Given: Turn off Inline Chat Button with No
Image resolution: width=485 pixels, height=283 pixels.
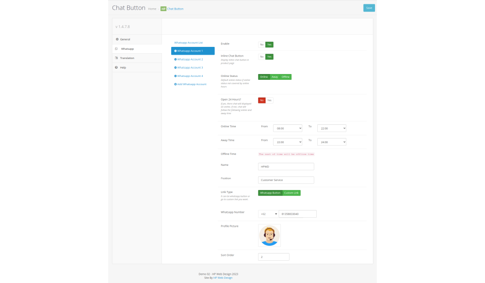Looking at the screenshot, I should 261,57.
